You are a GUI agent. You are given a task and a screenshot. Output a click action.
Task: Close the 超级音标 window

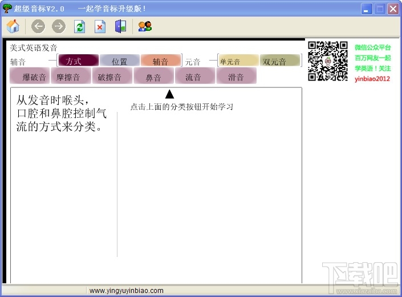(x=393, y=9)
